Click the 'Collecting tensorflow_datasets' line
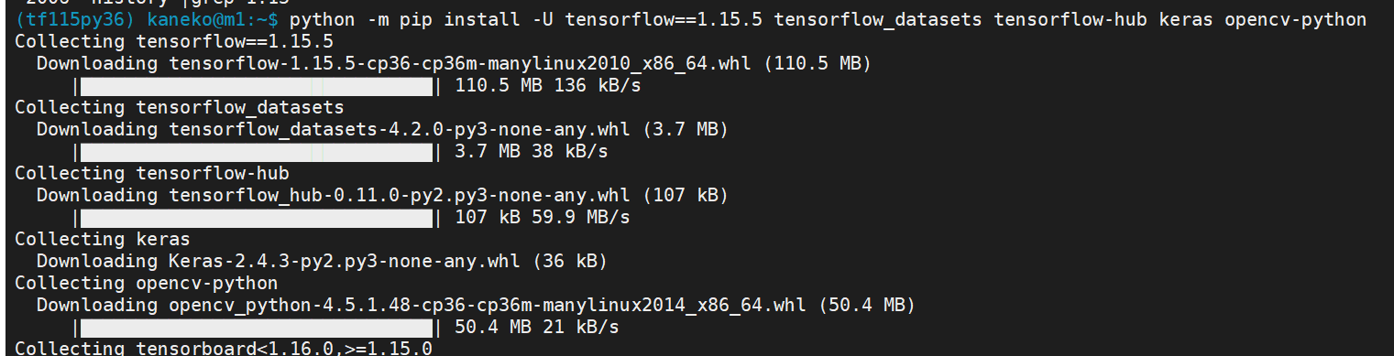This screenshot has height=356, width=1394. [x=180, y=108]
